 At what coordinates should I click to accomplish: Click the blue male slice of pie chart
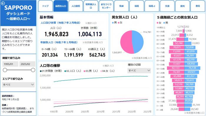point(138,42)
